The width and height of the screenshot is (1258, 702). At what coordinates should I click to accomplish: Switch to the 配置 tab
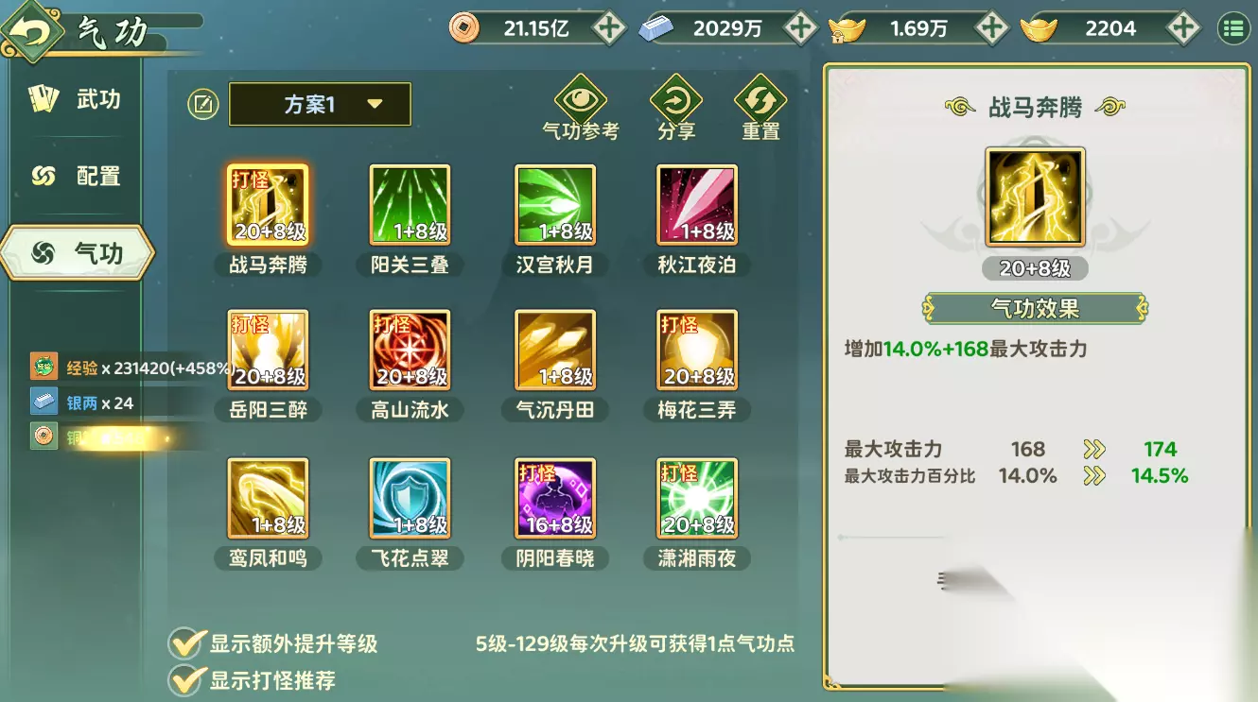coord(75,176)
